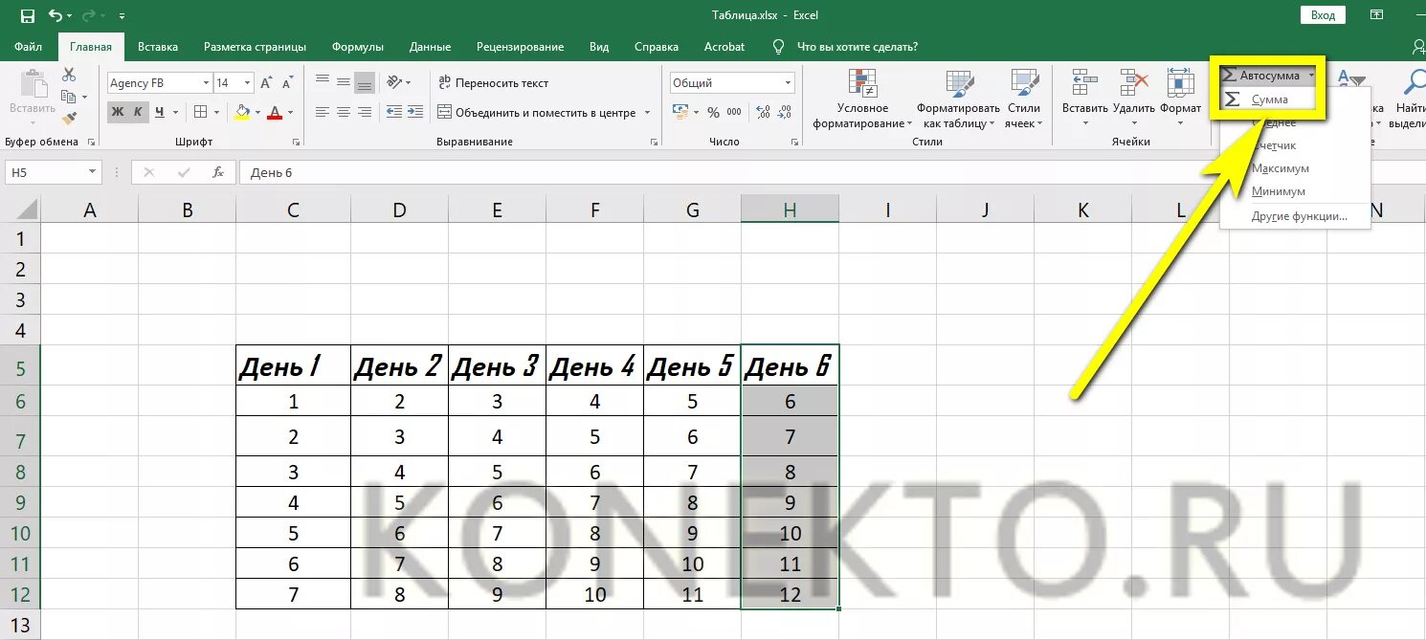Select the column H header
The width and height of the screenshot is (1426, 640).
point(790,210)
